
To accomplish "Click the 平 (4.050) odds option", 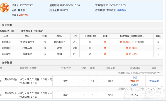I will pyautogui.click(x=138, y=42).
